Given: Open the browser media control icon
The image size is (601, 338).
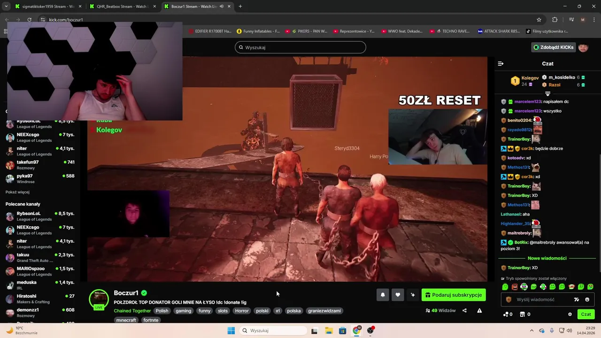Looking at the screenshot, I should click(571, 20).
